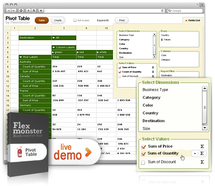The image size is (215, 186).
Task: Click Destination in the Report Filter box
Action: pyautogui.click(x=167, y=76)
